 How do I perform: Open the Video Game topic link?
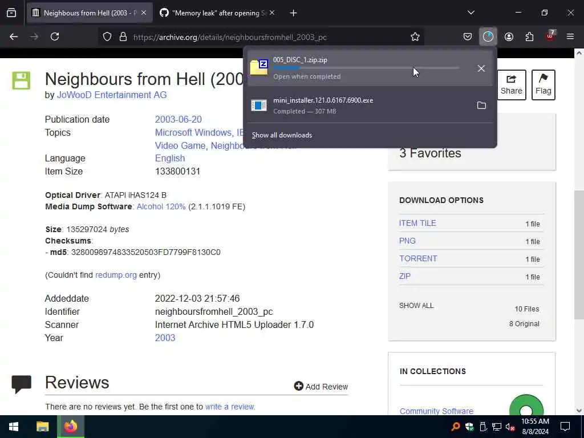(180, 145)
